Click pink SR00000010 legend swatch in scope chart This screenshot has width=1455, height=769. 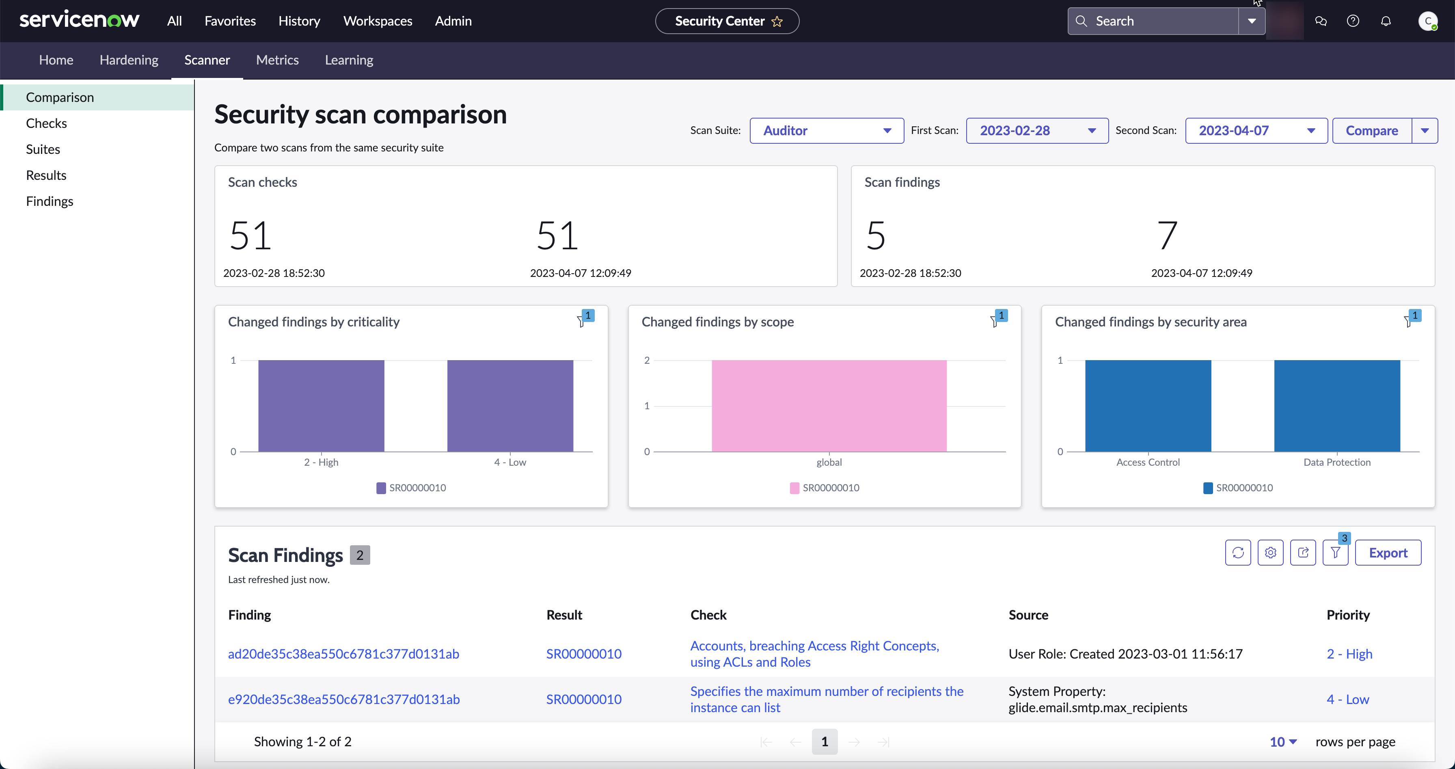point(795,488)
